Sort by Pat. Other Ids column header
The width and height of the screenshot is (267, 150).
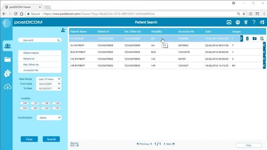[133, 32]
